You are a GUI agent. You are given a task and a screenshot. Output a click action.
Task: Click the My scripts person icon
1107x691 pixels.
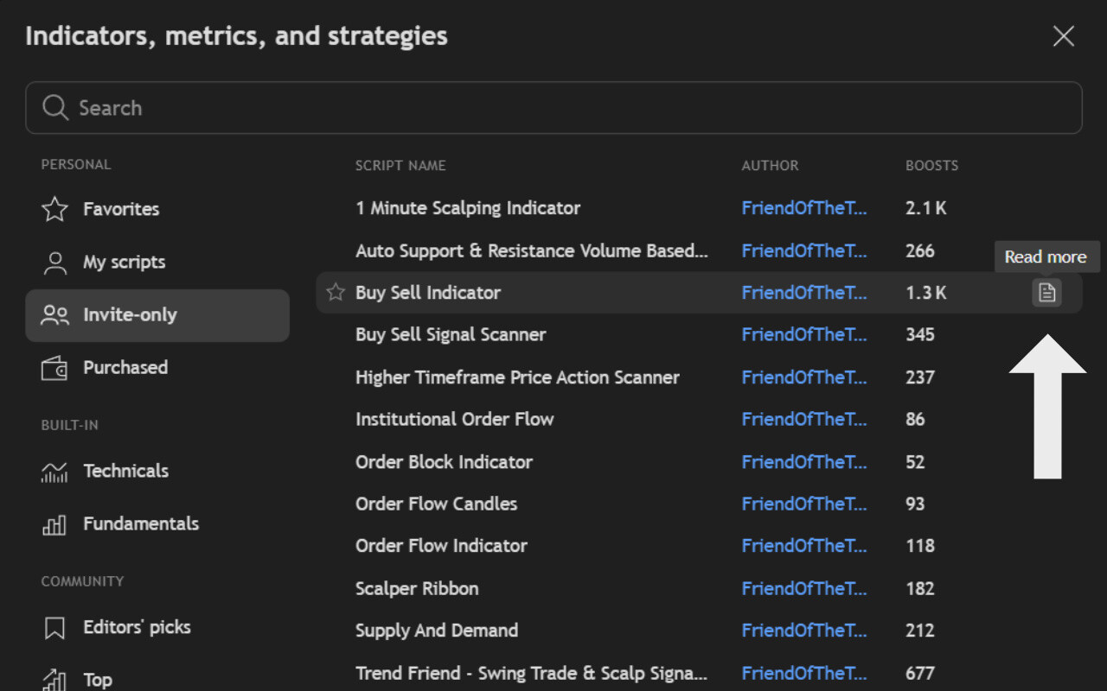point(54,263)
